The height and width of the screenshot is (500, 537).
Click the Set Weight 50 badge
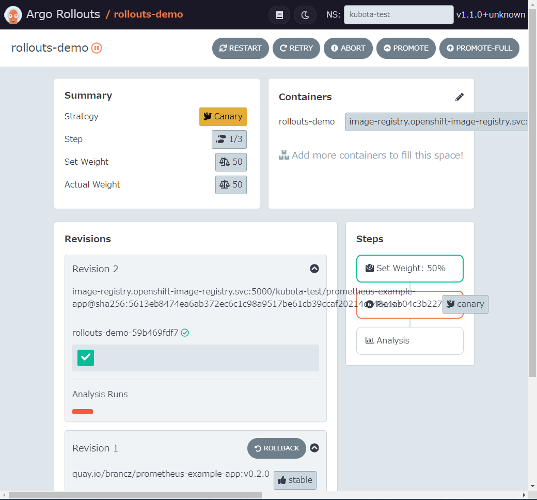click(x=231, y=162)
